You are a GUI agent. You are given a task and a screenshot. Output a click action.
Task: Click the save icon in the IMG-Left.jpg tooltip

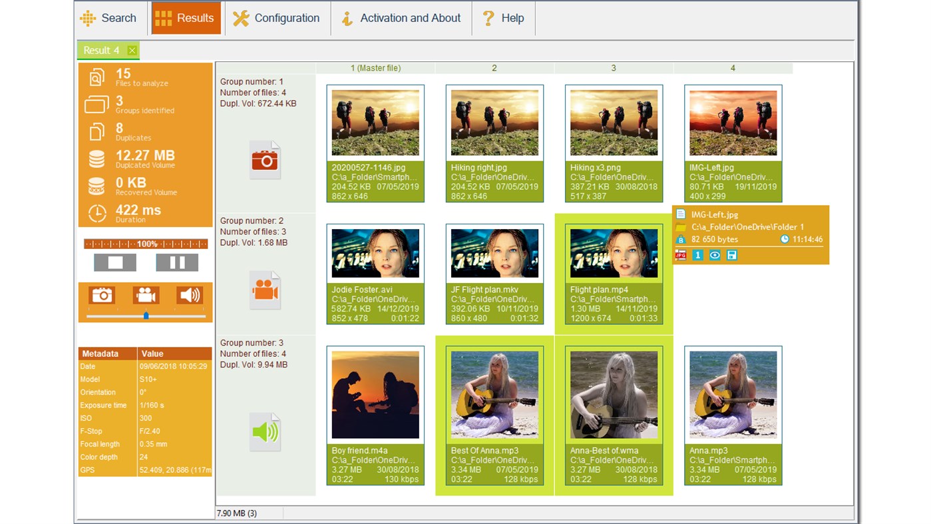tap(731, 254)
